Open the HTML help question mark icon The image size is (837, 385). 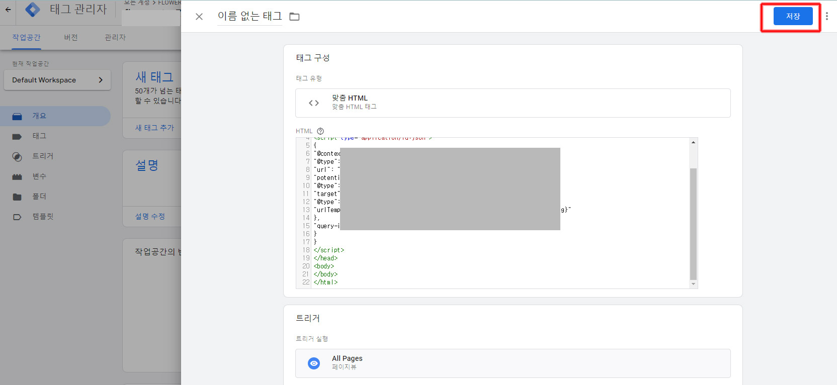click(x=320, y=131)
